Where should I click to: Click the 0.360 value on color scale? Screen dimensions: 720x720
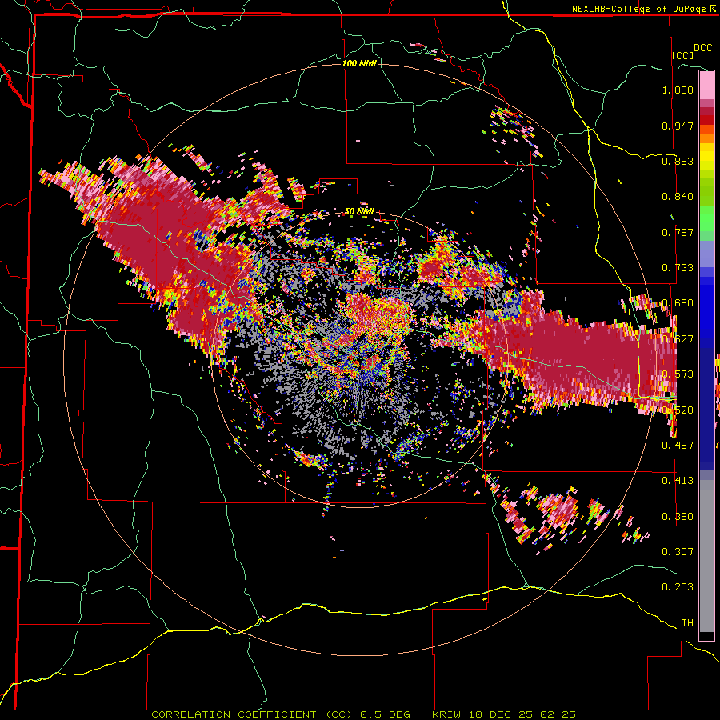(x=678, y=517)
